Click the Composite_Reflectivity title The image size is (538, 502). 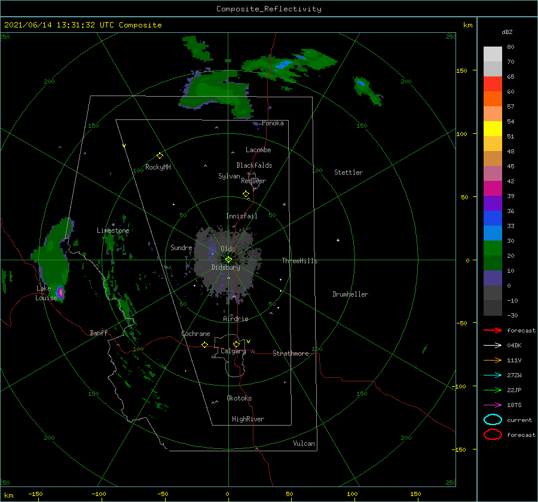pyautogui.click(x=269, y=9)
